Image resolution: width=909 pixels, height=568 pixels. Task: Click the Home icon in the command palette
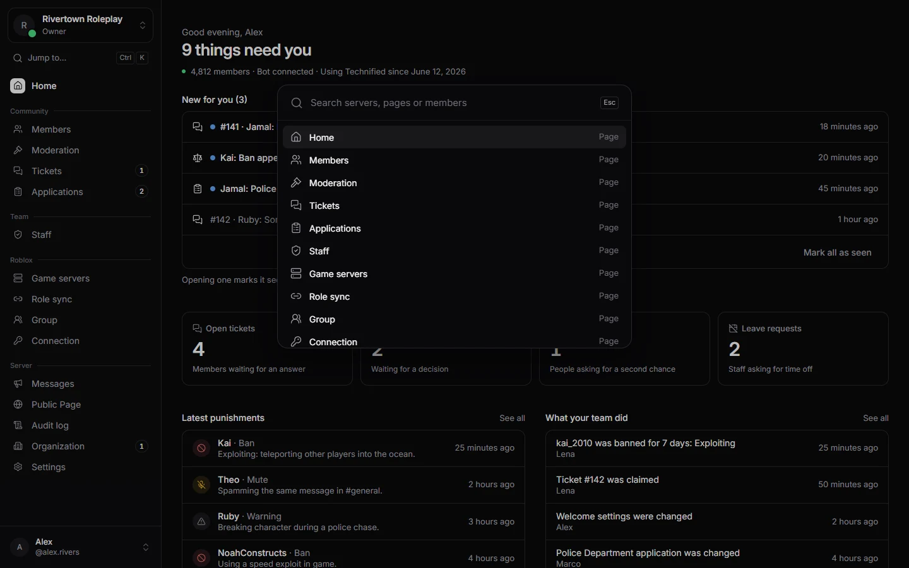296,137
